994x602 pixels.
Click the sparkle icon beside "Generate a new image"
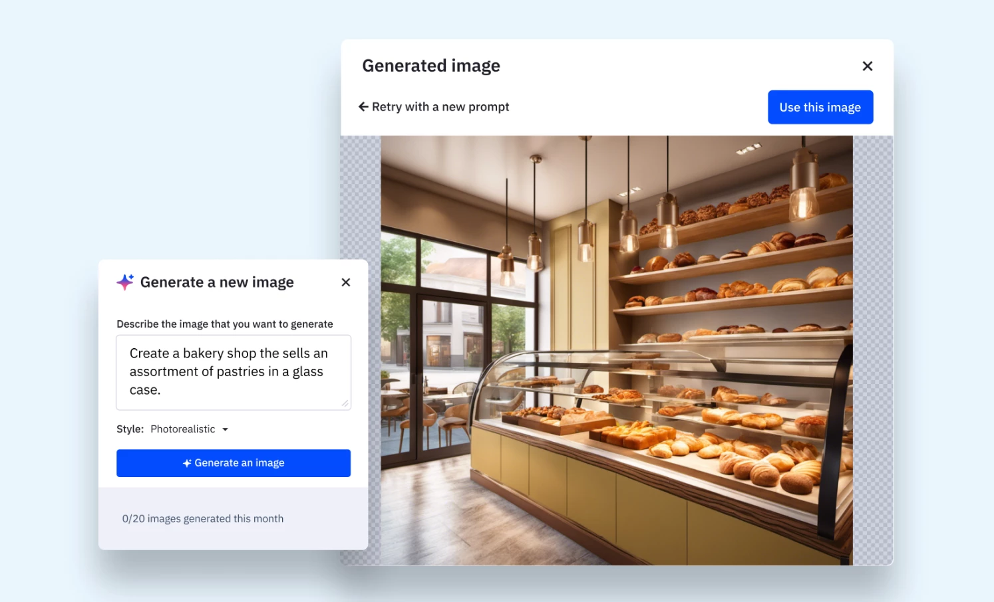coord(125,282)
